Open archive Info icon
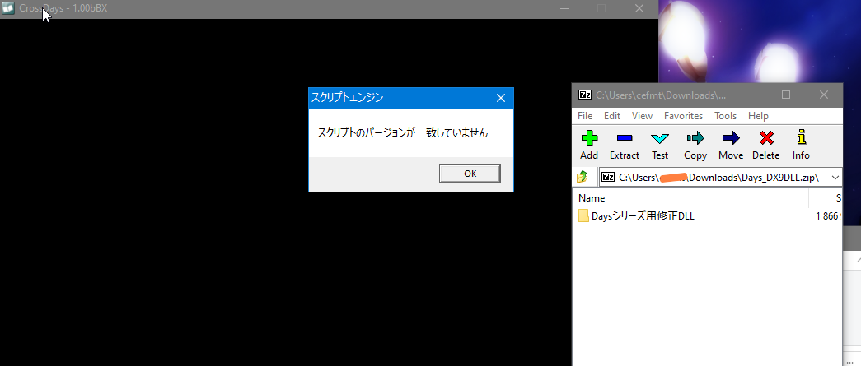861x366 pixels. [x=801, y=144]
